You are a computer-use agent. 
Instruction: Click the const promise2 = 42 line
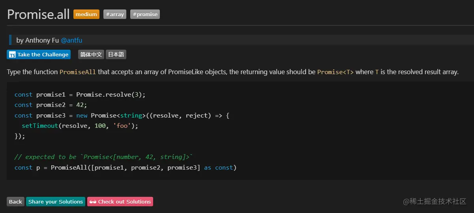pos(51,105)
